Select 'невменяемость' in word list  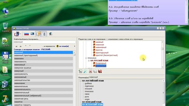tap(43, 74)
